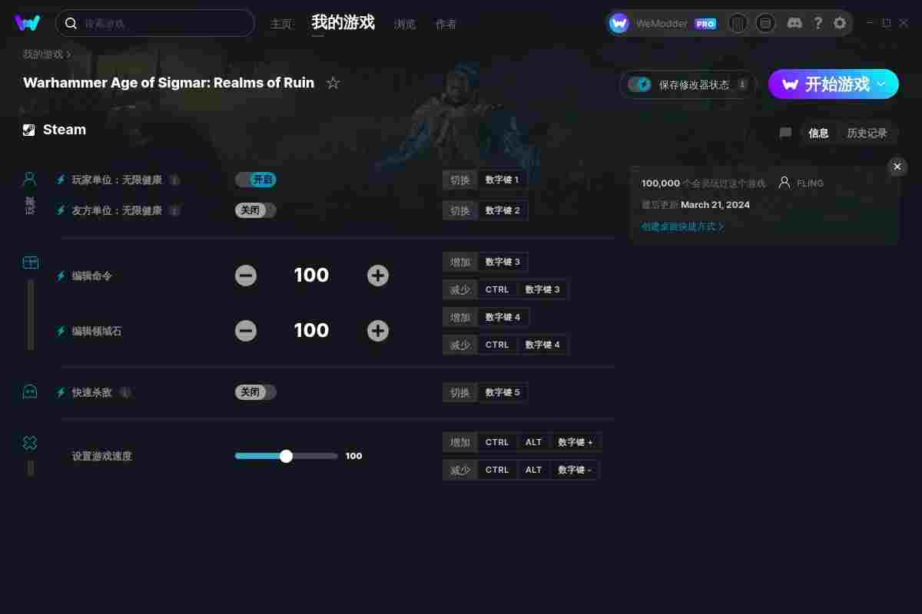Open the 作者 tab
This screenshot has width=922, height=614.
pos(446,24)
